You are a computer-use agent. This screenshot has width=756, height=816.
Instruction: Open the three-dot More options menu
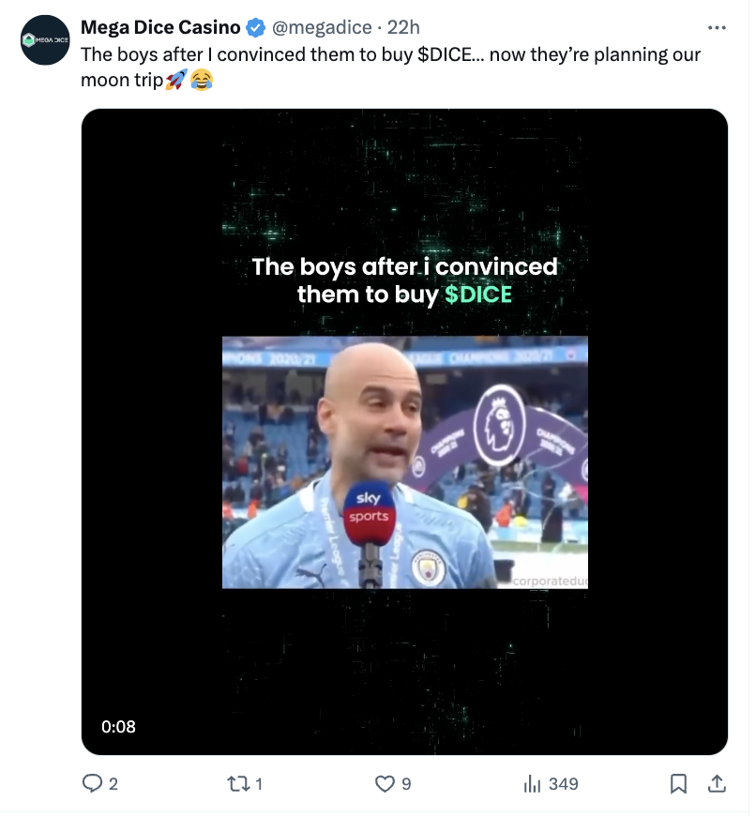point(717,27)
